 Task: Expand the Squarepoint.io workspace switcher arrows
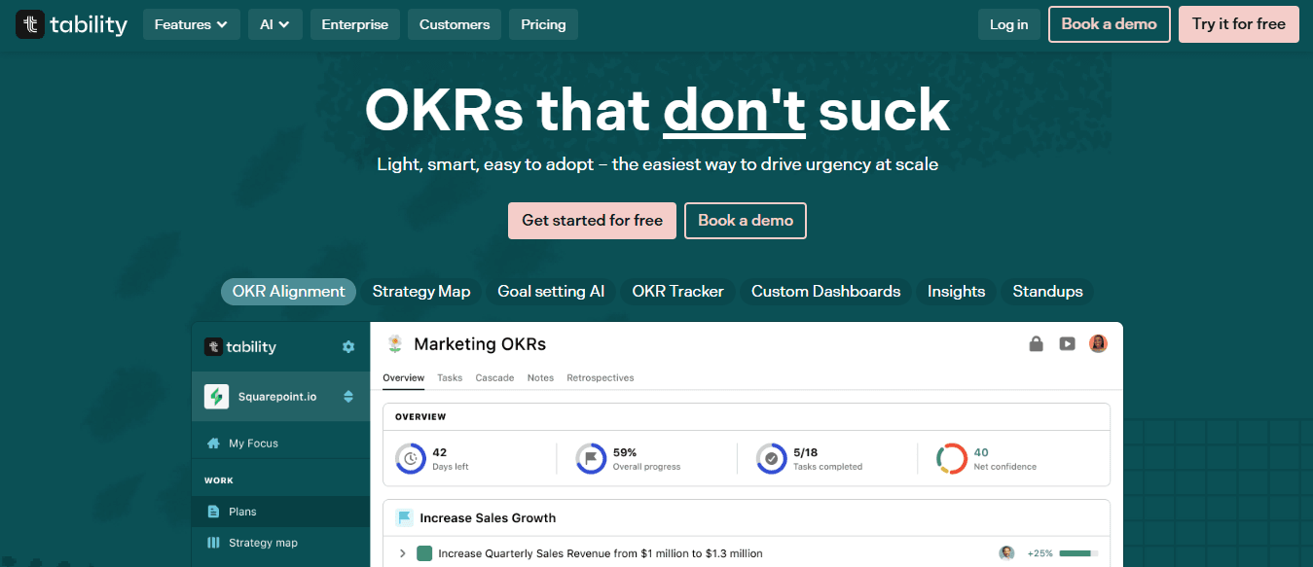(348, 397)
